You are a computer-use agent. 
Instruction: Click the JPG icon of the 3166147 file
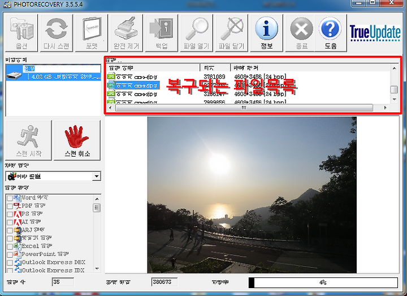pyautogui.click(x=111, y=93)
